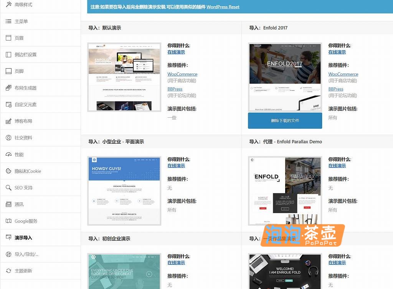Select the SEO 支持 sidebar icon

click(9, 187)
